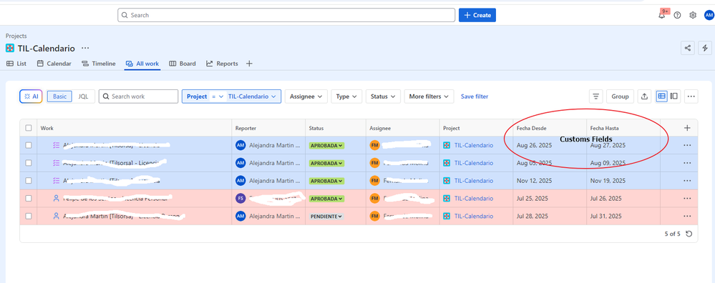Check the box for Nov 12, 2025 row
Viewport: 715px width, 283px height.
[x=29, y=181]
